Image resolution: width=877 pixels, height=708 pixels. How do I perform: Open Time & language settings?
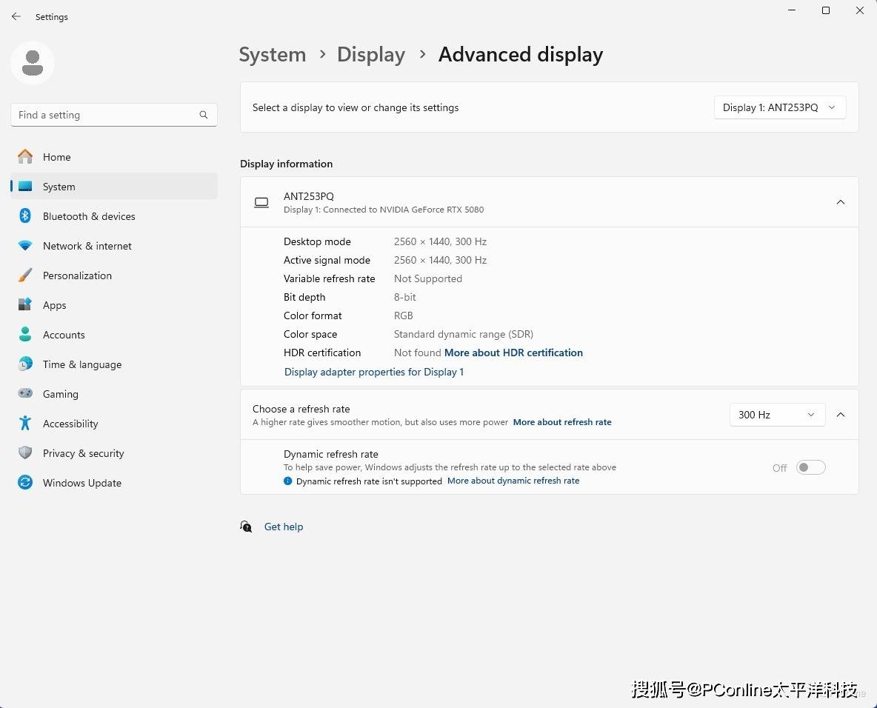81,364
